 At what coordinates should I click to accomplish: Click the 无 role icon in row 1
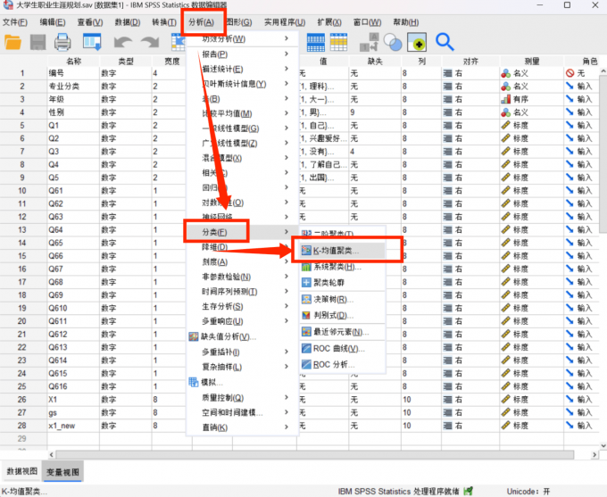click(570, 73)
